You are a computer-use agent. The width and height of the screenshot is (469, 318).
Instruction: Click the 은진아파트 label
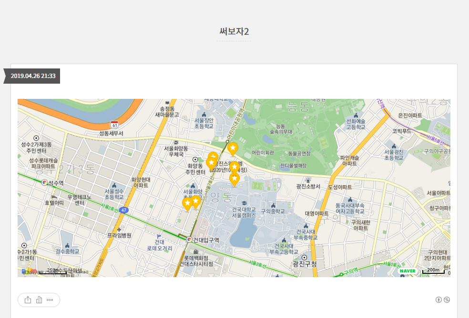410,116
